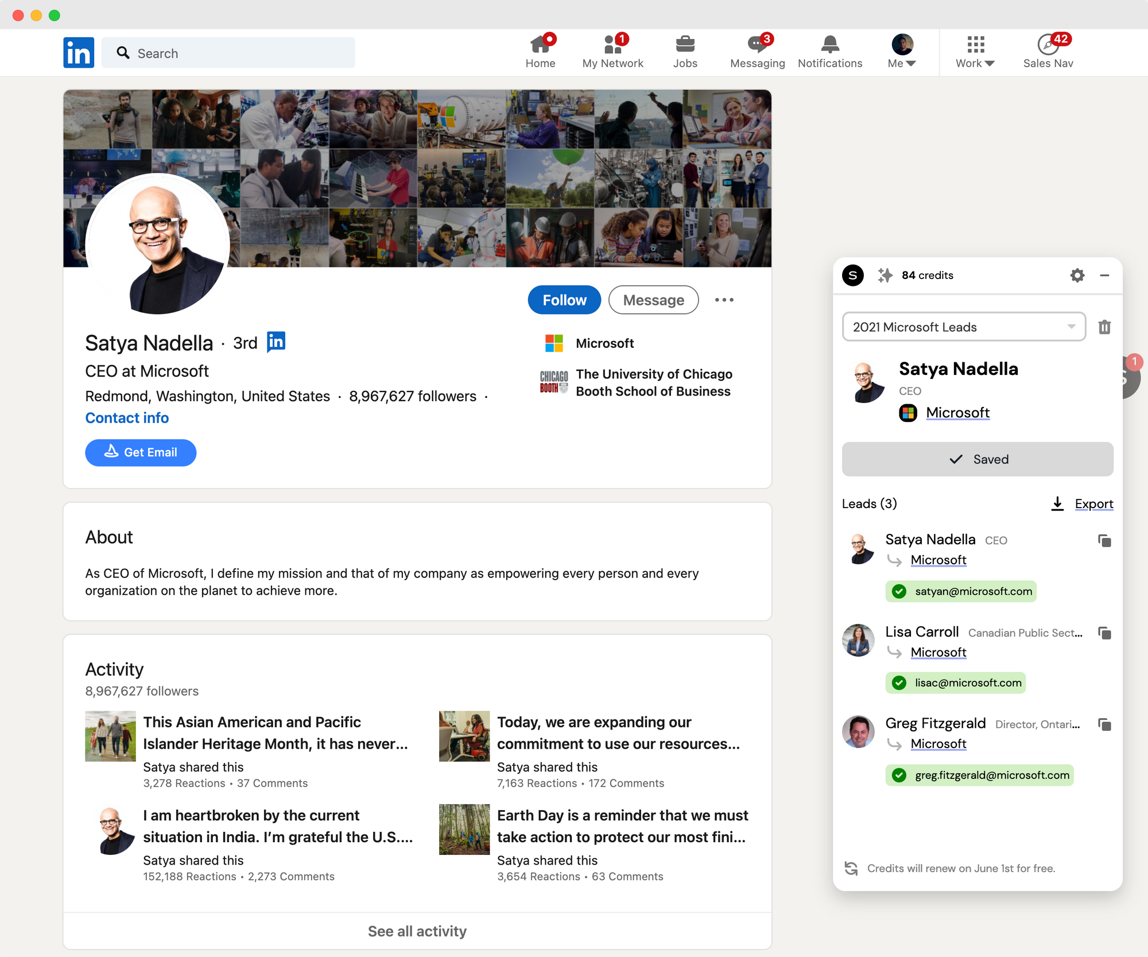Open the Me account dropdown
This screenshot has height=957, width=1148.
[x=902, y=52]
